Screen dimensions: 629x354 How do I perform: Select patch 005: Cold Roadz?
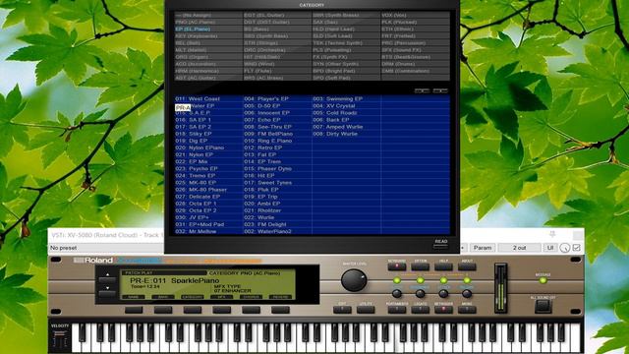(x=346, y=113)
